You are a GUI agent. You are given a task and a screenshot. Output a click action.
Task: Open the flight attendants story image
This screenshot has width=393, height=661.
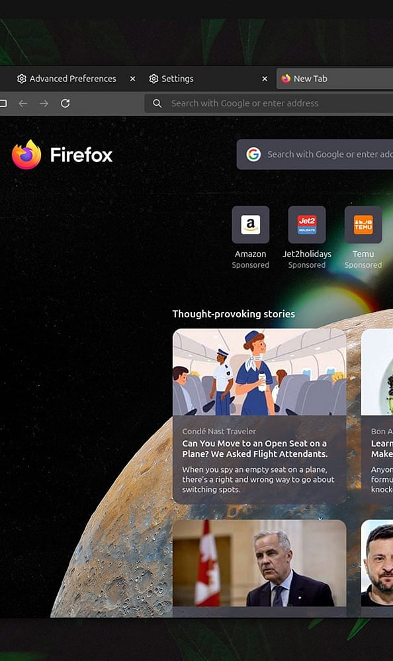coord(259,372)
